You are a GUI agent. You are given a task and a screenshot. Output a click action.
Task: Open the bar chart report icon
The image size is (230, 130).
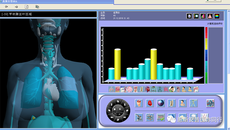[x=203, y=16]
